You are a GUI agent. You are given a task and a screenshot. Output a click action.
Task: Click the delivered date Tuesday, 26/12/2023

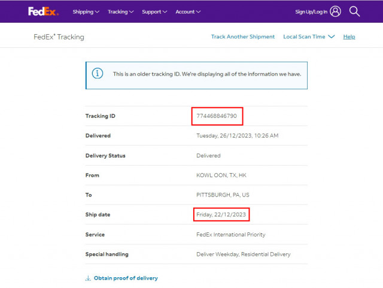coord(237,136)
